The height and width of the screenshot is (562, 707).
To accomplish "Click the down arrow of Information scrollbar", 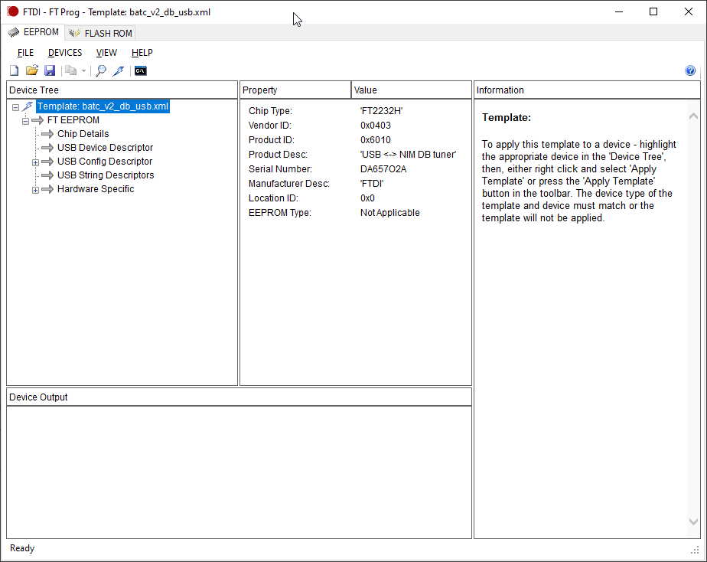I will 693,521.
